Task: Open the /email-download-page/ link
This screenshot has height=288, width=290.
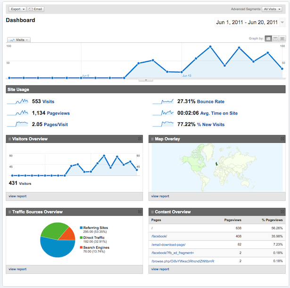Action: (x=168, y=245)
